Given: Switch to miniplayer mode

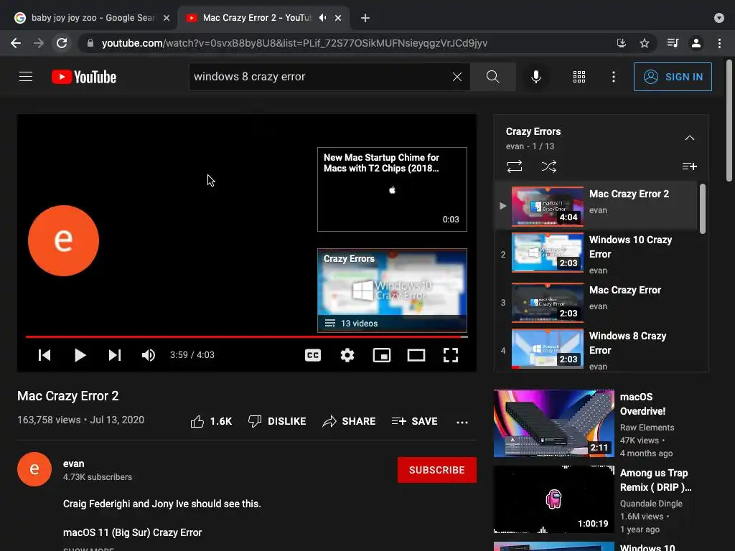Looking at the screenshot, I should click(x=382, y=355).
